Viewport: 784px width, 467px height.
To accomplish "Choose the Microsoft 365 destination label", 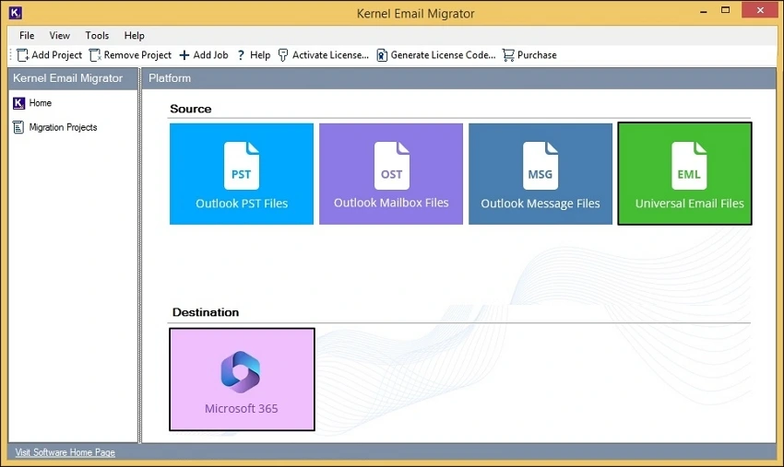I will point(241,409).
